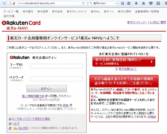Screen dimensions: 167x134
Task: Enable ユーザIDの自動表示を無効にする checkbox
Action: pyautogui.click(x=22, y=106)
